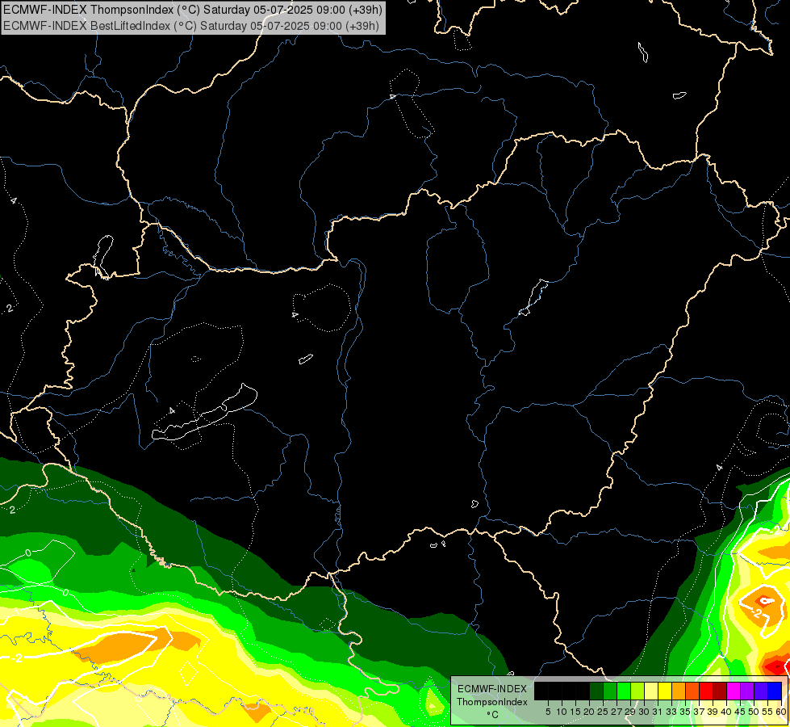Click the legend tick label 33
The image size is (790, 727).
[x=671, y=712]
